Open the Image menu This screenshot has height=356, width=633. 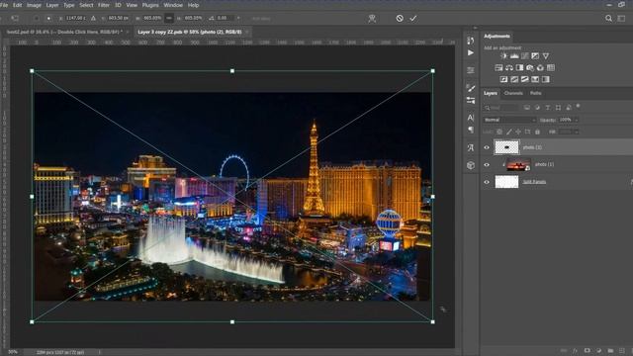[34, 5]
